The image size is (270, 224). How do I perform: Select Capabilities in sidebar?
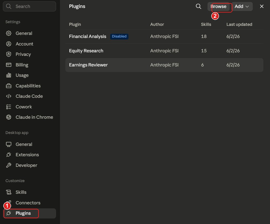pyautogui.click(x=29, y=86)
